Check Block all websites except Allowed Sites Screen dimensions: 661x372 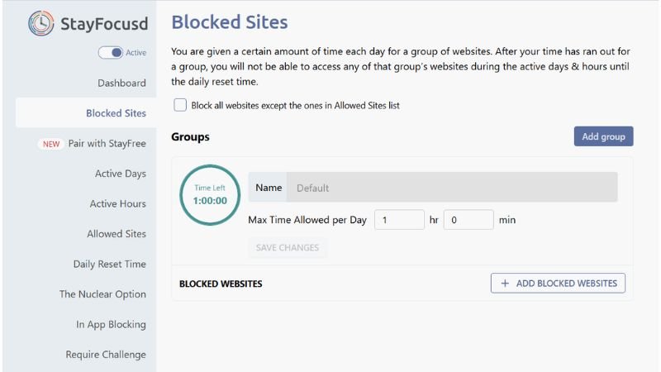point(180,105)
